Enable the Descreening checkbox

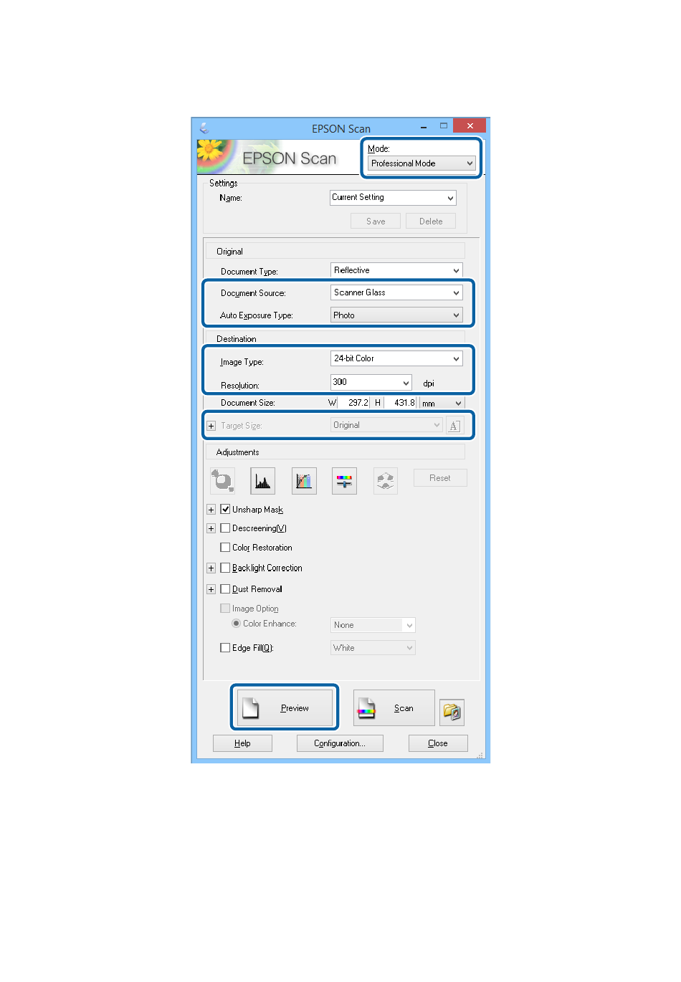coord(225,528)
